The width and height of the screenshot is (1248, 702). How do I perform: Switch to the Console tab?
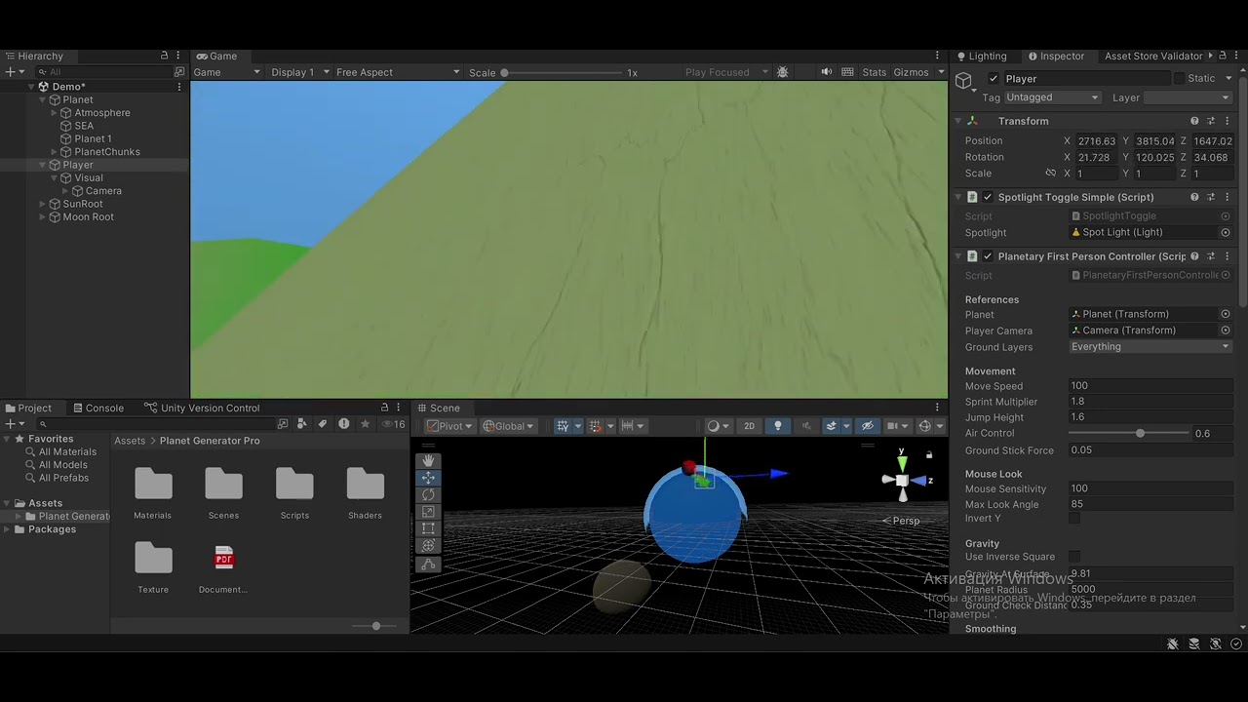(x=97, y=408)
